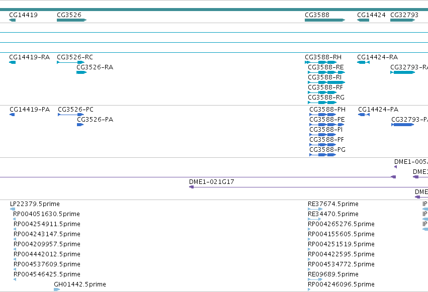Open the CG3526-RC transcript

coord(75,57)
